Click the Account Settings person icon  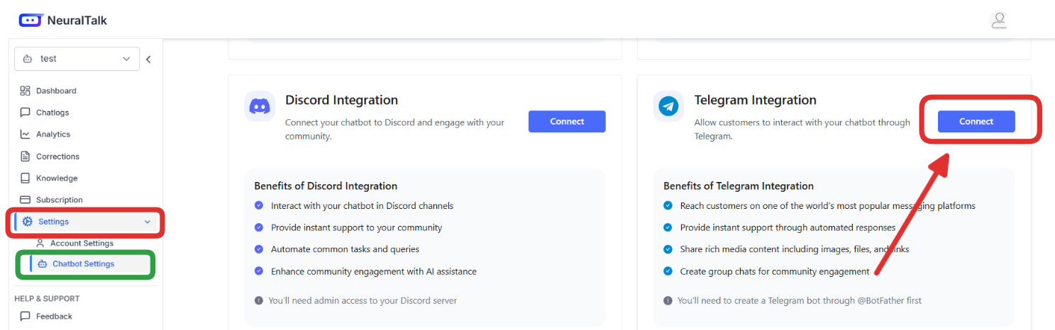pyautogui.click(x=40, y=243)
